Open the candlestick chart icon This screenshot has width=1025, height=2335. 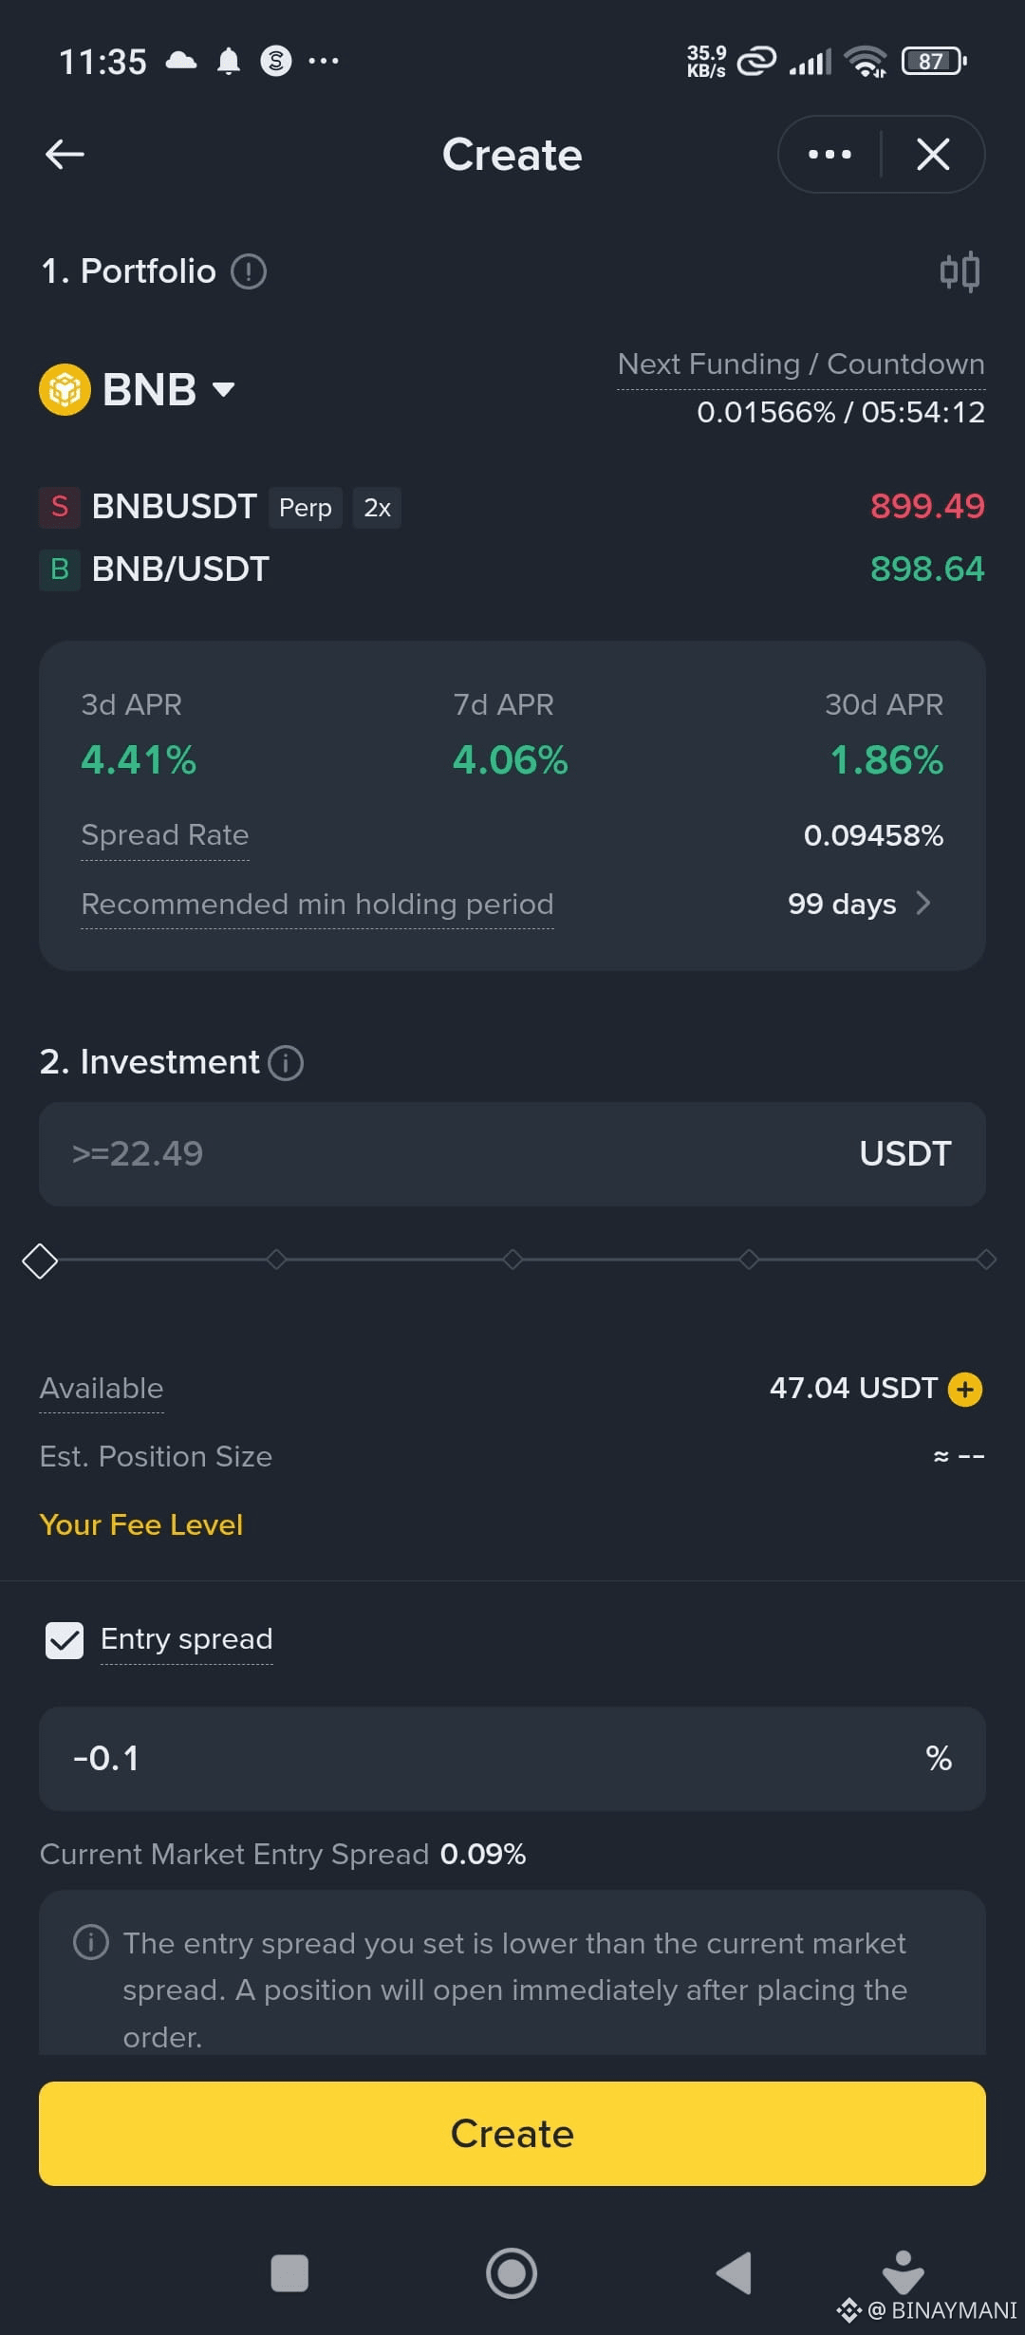point(960,272)
